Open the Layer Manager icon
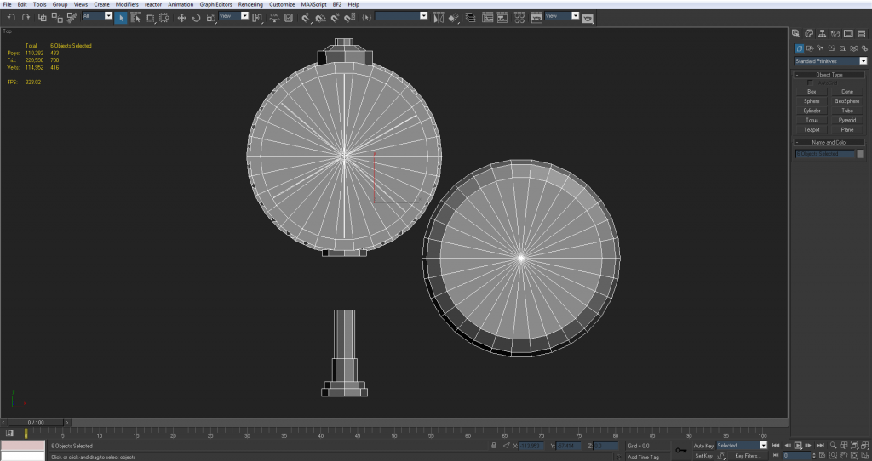This screenshot has width=872, height=461. coord(469,17)
